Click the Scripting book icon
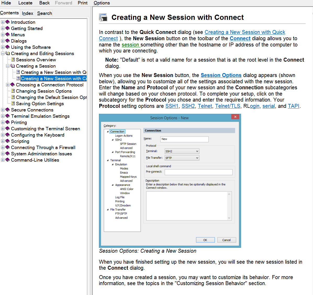 tap(8, 141)
